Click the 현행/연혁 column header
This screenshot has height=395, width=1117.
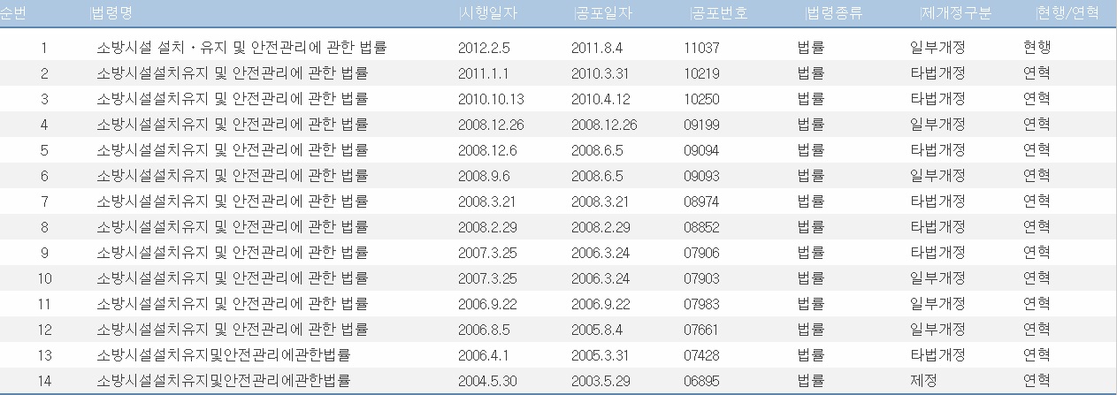(x=1069, y=13)
